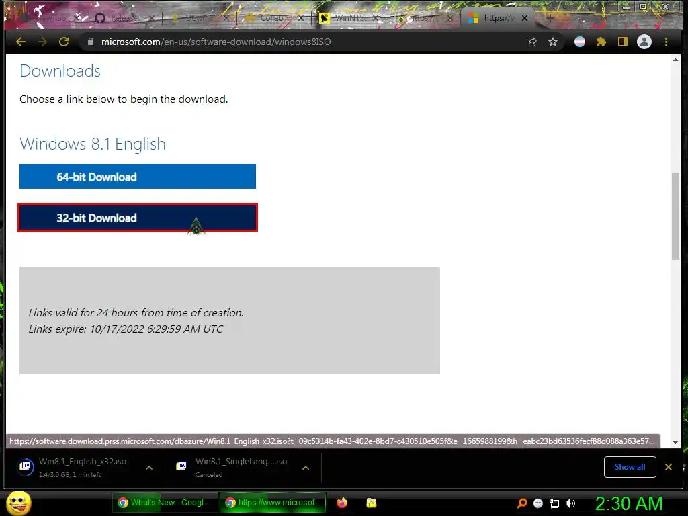Open the Extensions puzzle-piece menu
The width and height of the screenshot is (688, 516).
pos(601,42)
